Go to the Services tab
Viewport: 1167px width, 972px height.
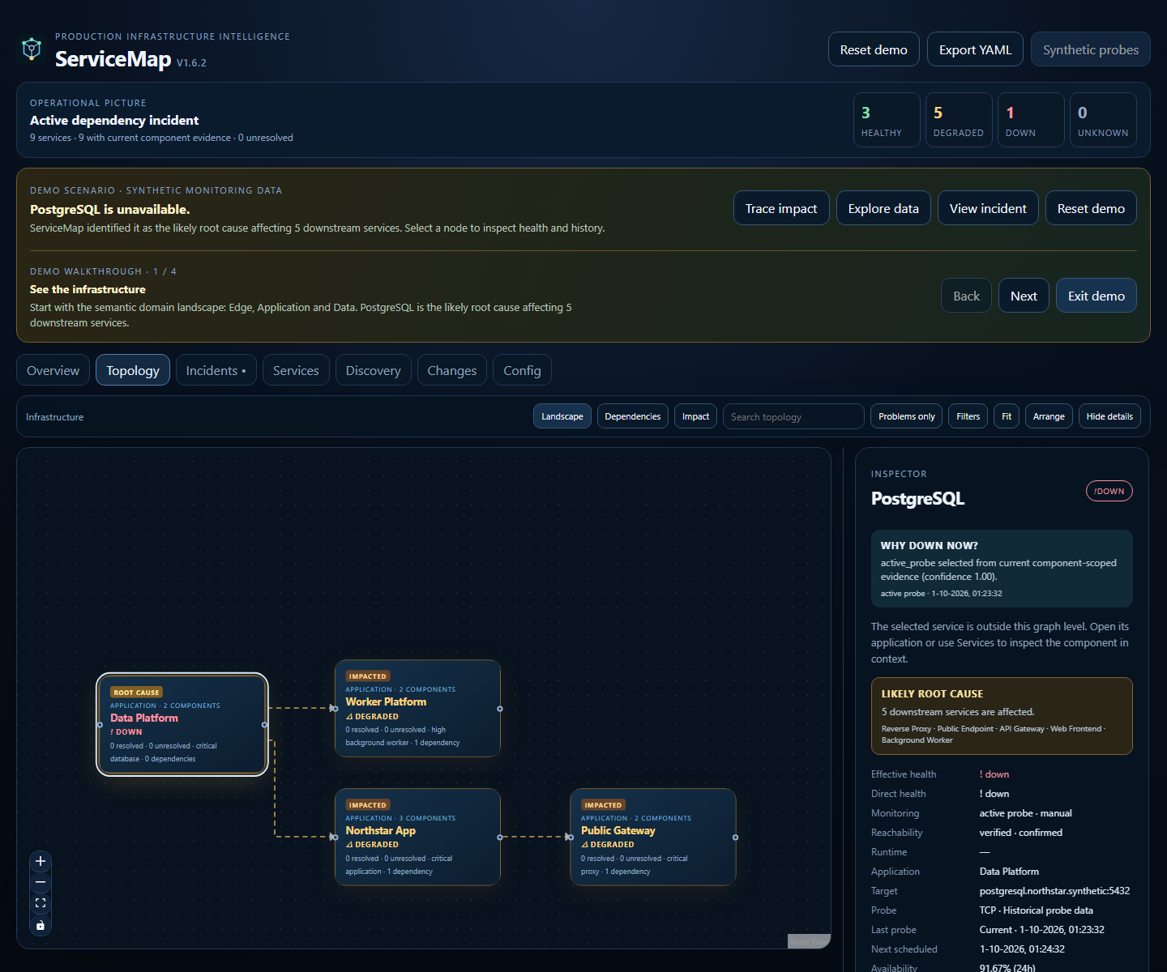(x=296, y=370)
